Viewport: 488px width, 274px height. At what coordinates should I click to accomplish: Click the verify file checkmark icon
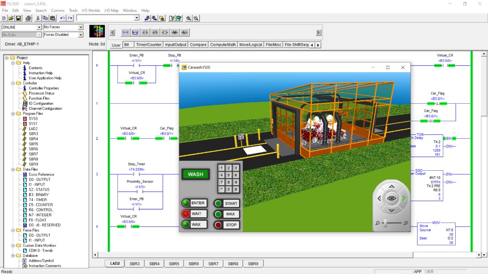[x=172, y=18]
